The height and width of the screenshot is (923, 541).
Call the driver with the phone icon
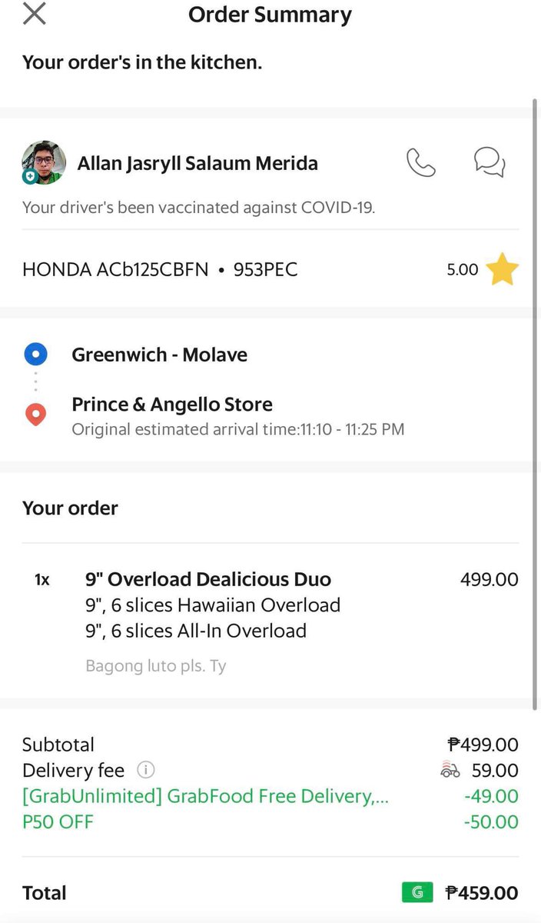[x=420, y=162]
